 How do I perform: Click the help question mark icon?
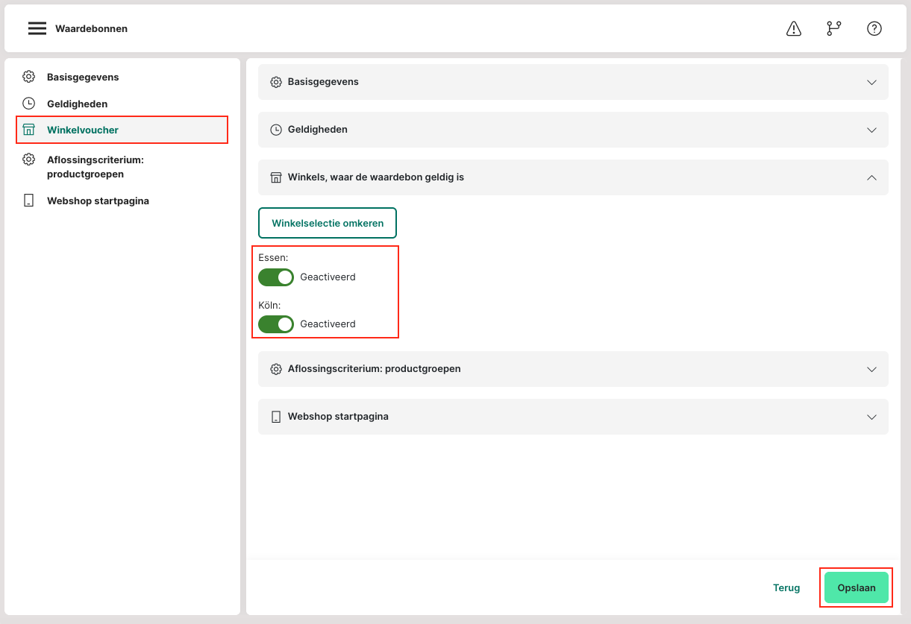tap(874, 28)
